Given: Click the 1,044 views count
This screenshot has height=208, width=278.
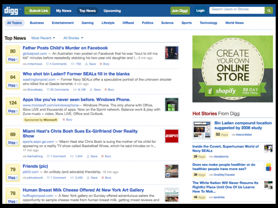Looking at the screenshot, I should click(x=76, y=156).
